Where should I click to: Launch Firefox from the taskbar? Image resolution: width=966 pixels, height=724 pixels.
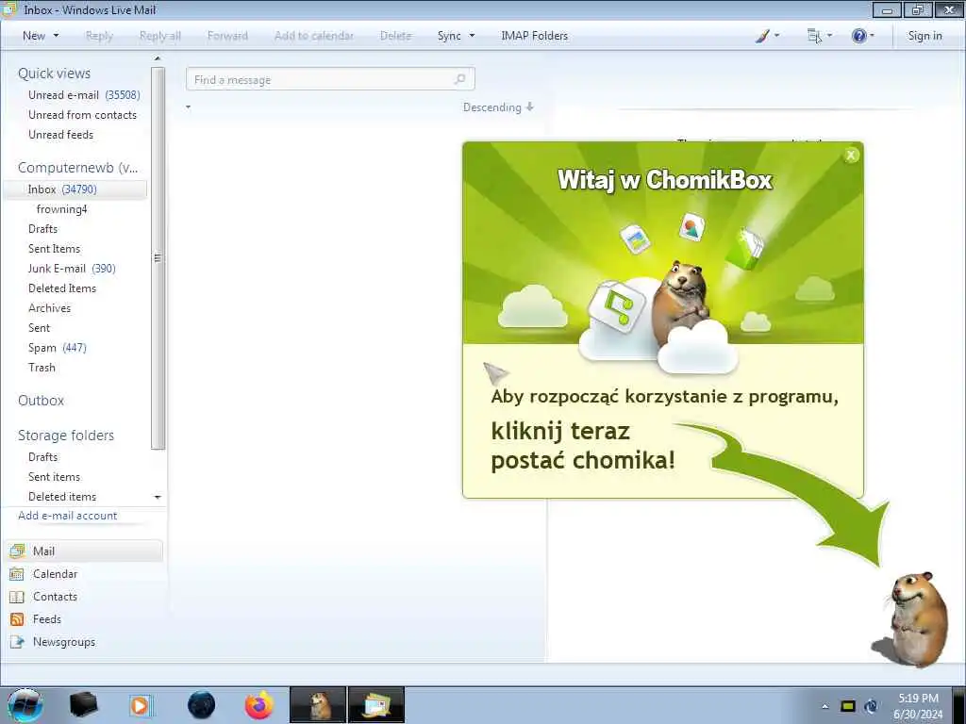click(x=258, y=705)
